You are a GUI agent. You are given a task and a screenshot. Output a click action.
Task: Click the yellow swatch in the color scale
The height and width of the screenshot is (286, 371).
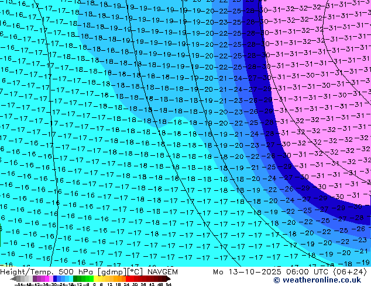pos(96,278)
